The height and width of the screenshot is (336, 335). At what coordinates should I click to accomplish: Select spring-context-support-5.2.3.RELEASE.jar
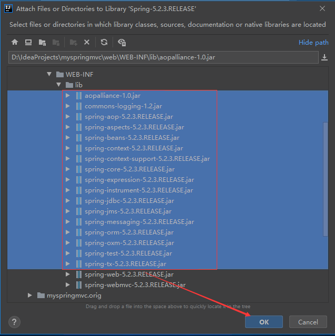(x=147, y=159)
